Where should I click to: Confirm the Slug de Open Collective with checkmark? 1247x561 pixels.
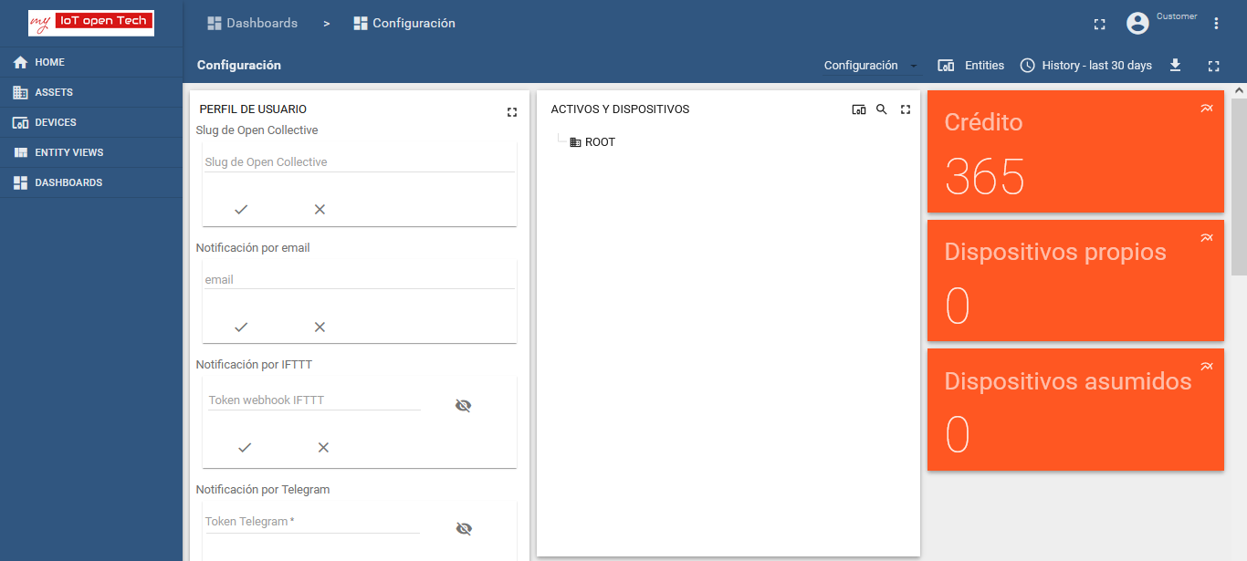(241, 209)
